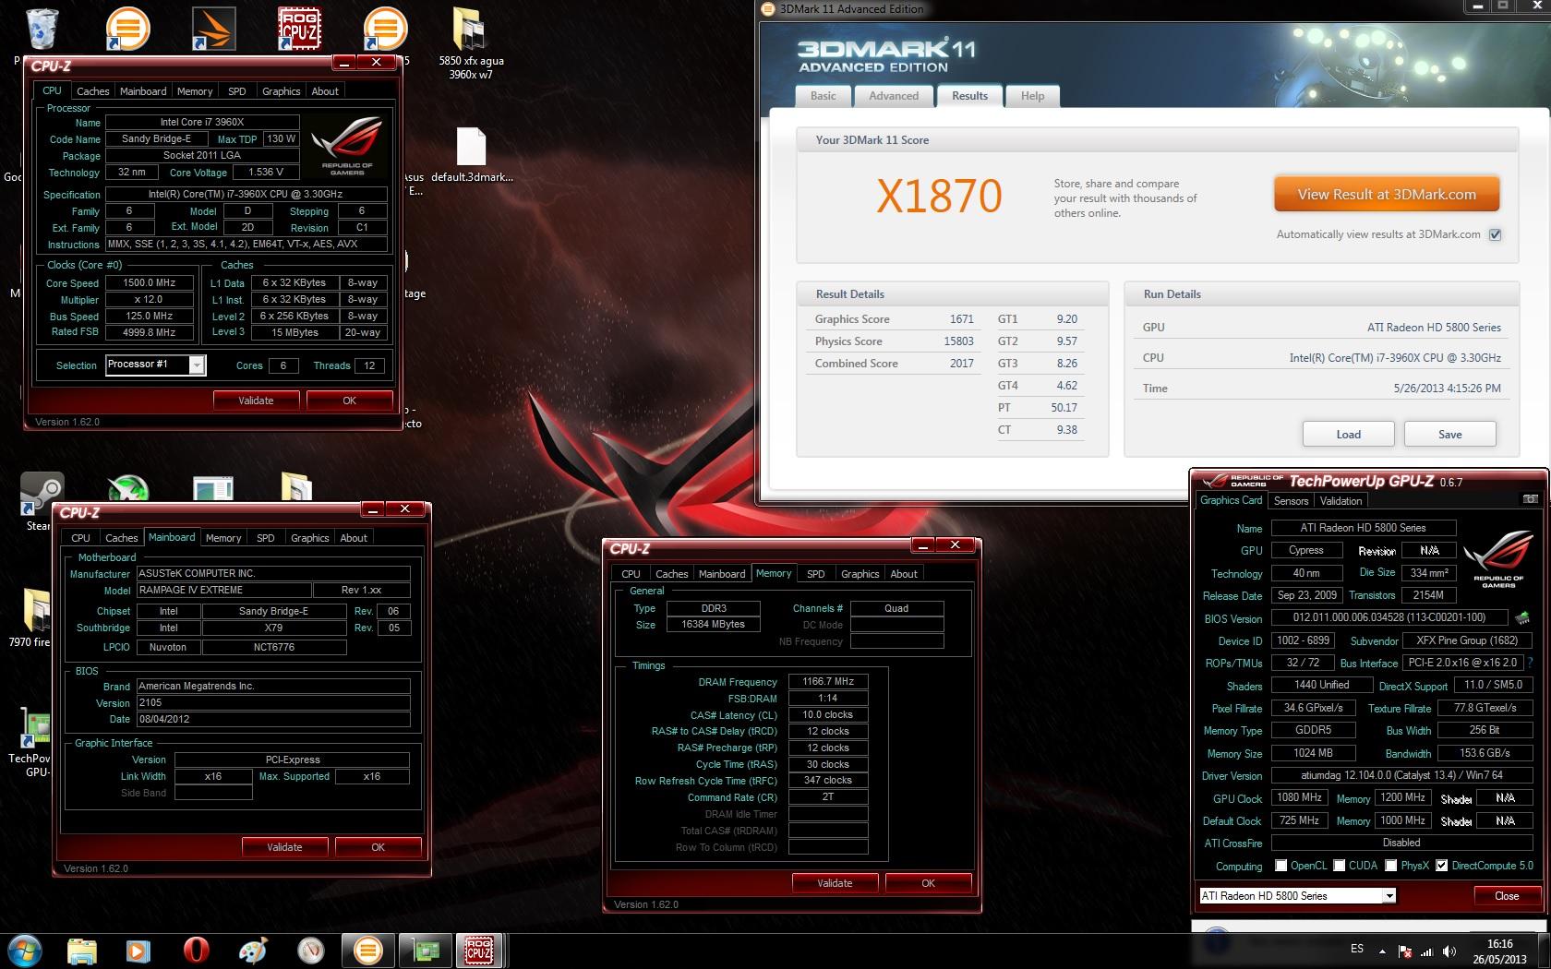
Task: Click the Combined Score value 2017
Action: [961, 364]
